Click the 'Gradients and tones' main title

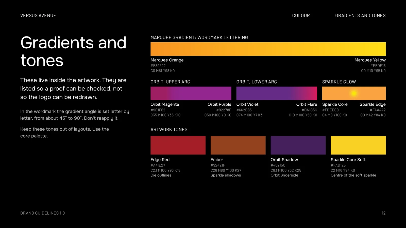point(73,51)
